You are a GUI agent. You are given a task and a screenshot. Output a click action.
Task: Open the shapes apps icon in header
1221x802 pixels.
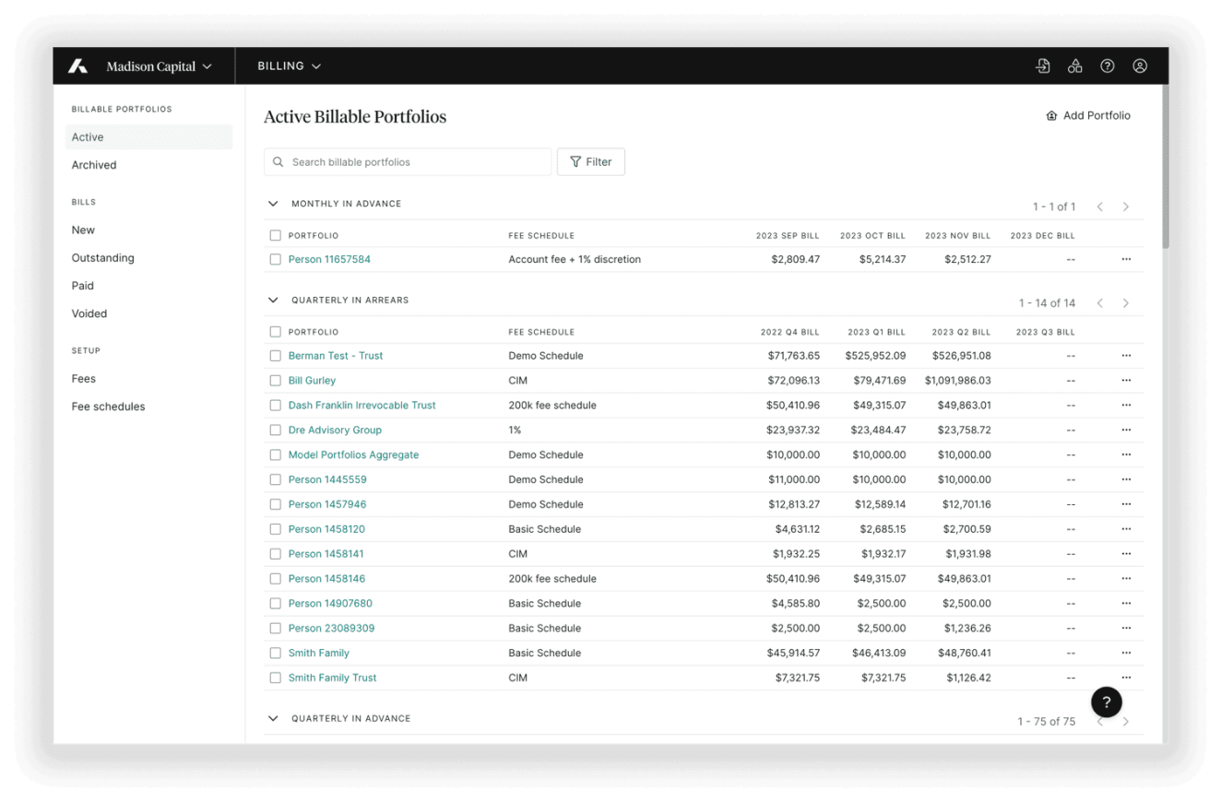[x=1074, y=66]
